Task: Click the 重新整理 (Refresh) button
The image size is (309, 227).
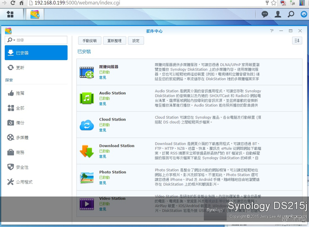Action: pyautogui.click(x=114, y=40)
